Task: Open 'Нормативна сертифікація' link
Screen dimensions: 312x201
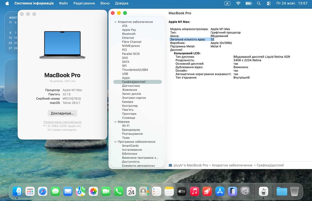Action: [62, 122]
